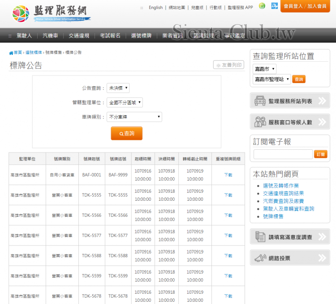Expand the 公告查詢 dropdown
336x304 pixels.
point(118,88)
